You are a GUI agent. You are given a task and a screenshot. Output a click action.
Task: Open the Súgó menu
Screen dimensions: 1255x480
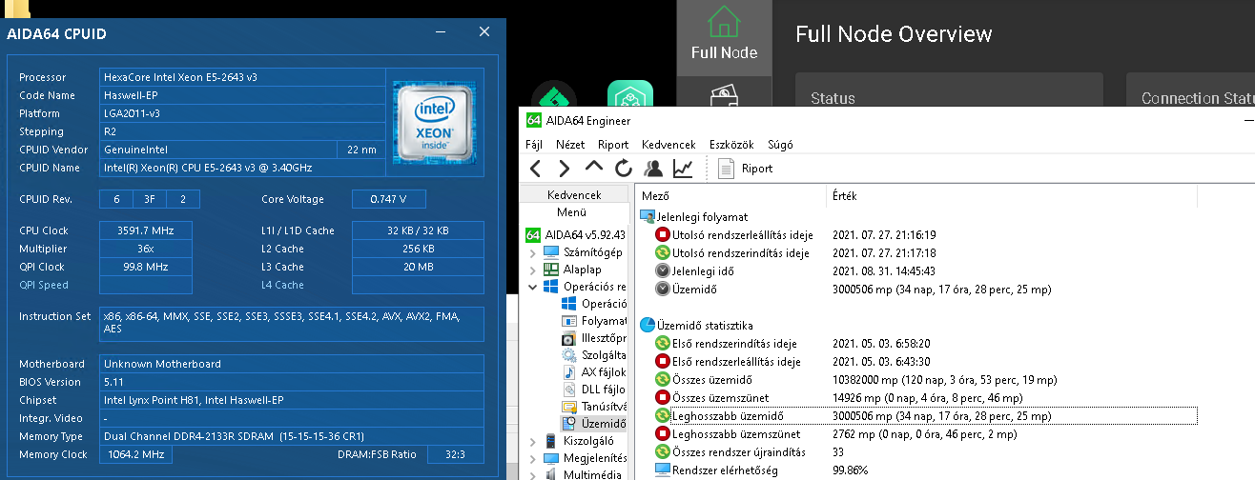[779, 145]
